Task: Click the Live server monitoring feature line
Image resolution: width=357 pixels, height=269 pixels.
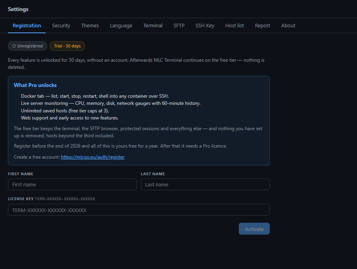Action: pyautogui.click(x=111, y=103)
